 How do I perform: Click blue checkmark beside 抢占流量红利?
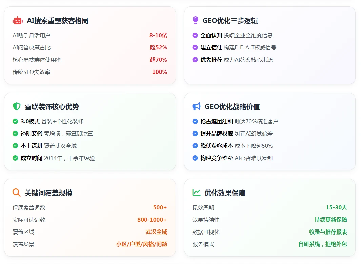pyautogui.click(x=195, y=121)
